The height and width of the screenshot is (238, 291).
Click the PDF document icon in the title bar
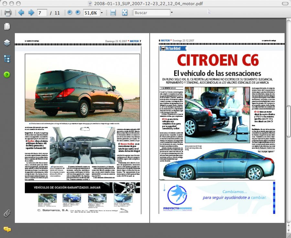tap(90, 4)
